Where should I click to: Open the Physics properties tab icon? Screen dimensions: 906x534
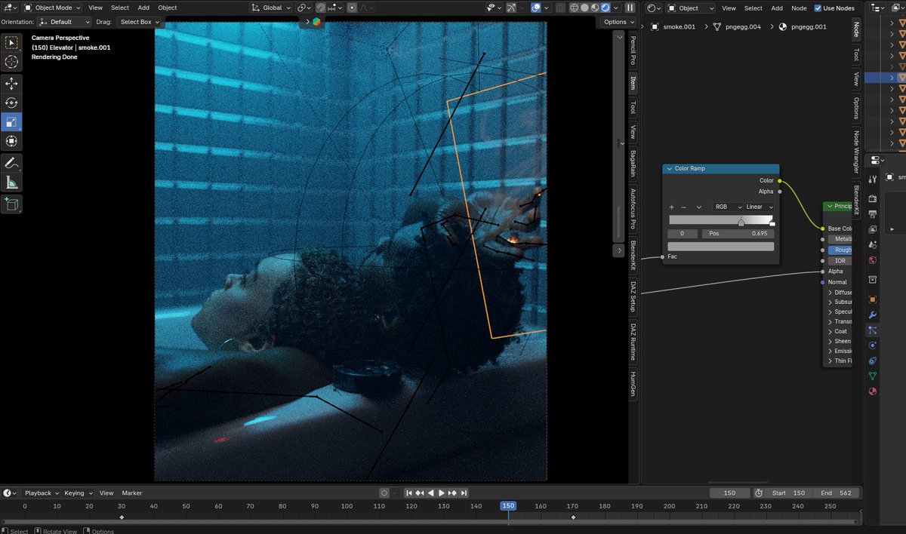(872, 345)
